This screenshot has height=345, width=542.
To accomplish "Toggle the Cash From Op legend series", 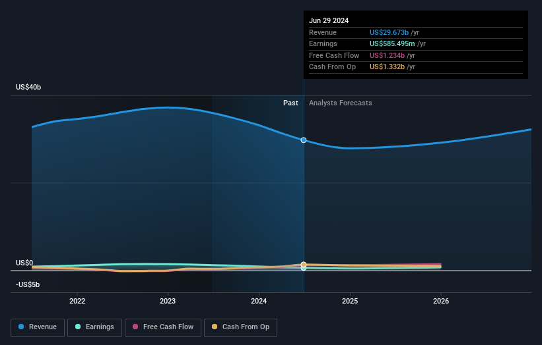I will click(240, 327).
